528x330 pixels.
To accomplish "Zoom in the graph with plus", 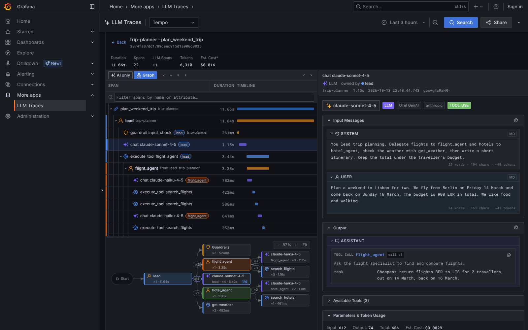I will (x=296, y=245).
